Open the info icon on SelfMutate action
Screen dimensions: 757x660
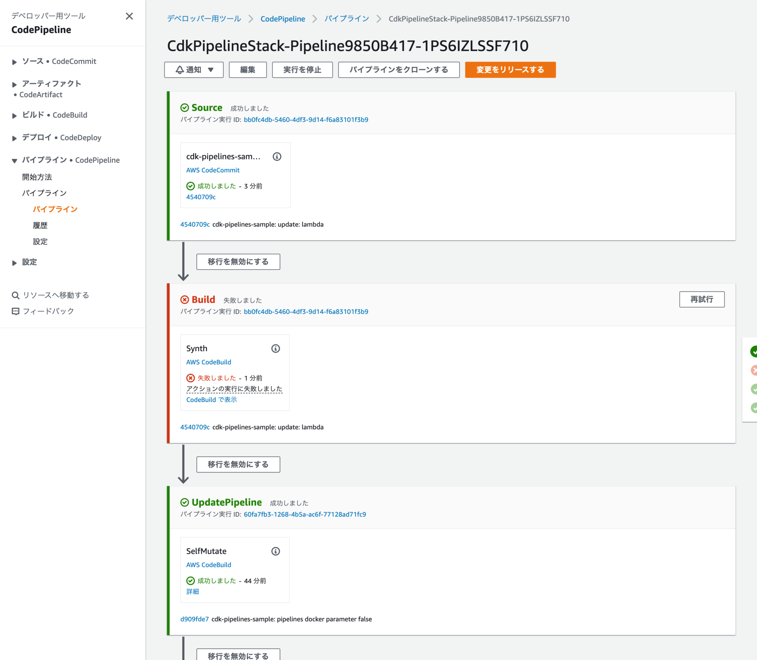click(276, 551)
